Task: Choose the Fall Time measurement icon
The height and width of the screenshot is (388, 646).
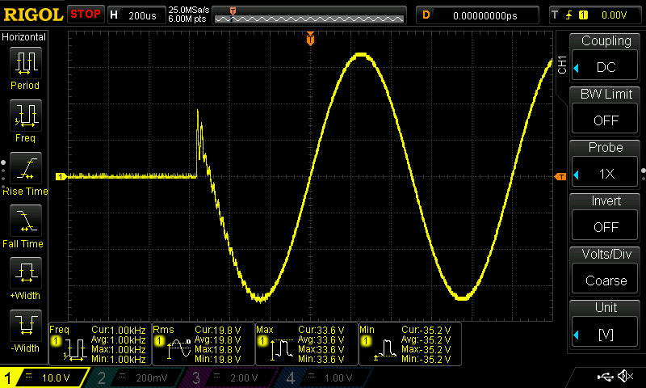Action: click(x=24, y=221)
